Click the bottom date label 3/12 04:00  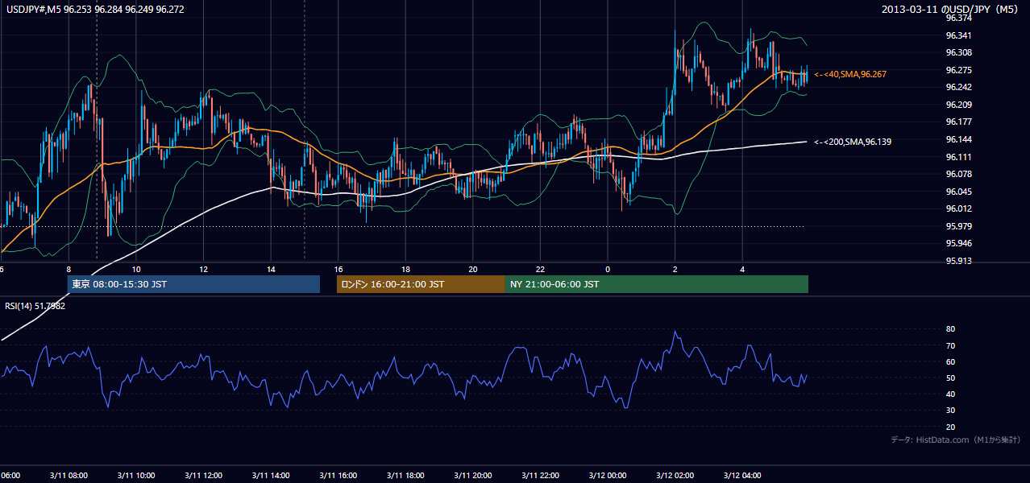coord(742,475)
